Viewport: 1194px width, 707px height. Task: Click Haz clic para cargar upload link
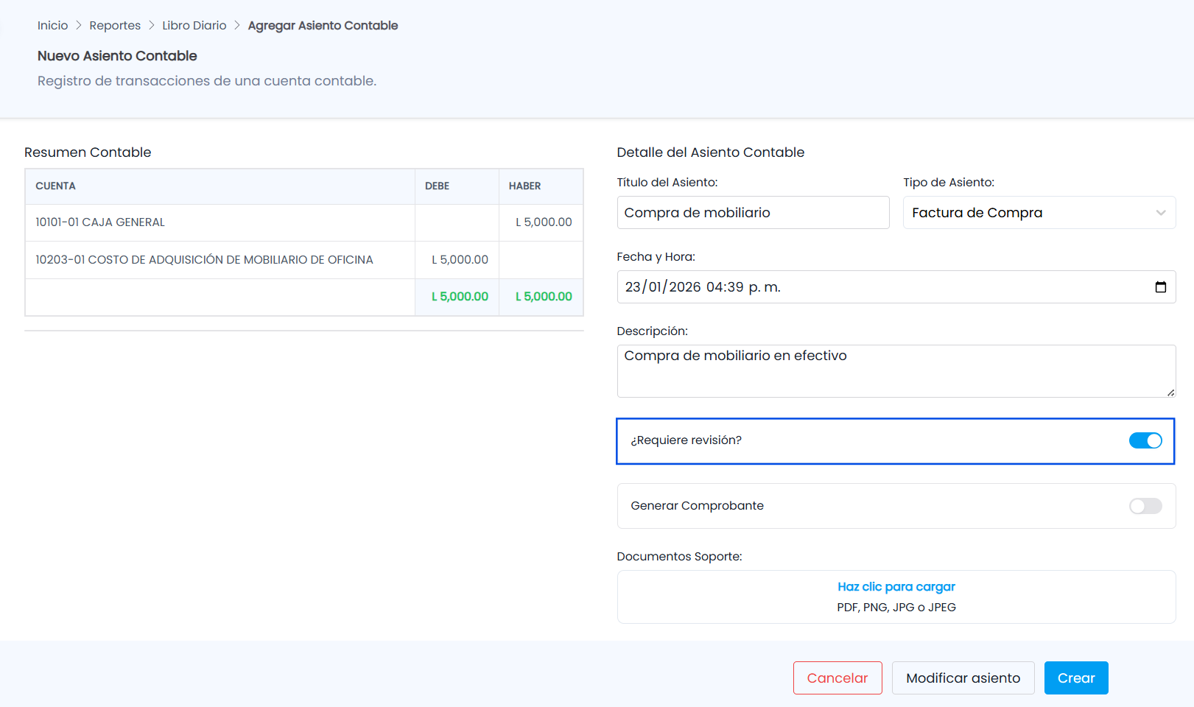[x=896, y=587]
